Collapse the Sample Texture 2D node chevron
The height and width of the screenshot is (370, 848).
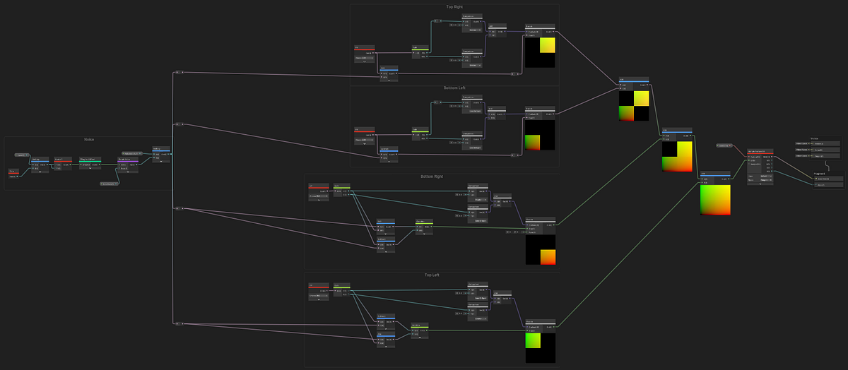[x=760, y=184]
